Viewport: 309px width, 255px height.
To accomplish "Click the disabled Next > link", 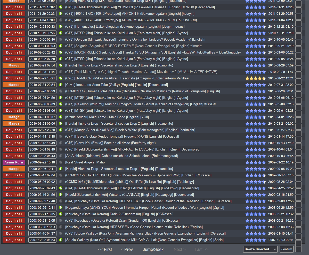I will click(x=180, y=250).
